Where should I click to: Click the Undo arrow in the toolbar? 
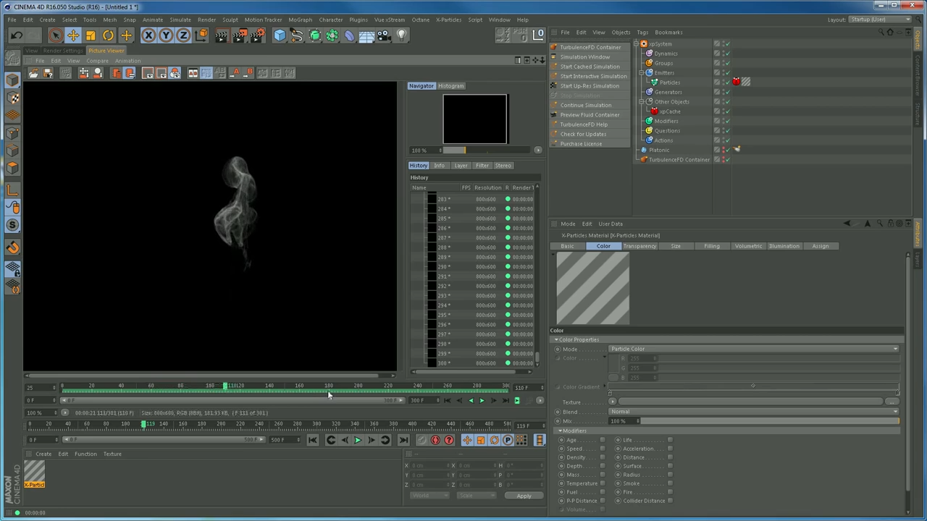pos(17,35)
